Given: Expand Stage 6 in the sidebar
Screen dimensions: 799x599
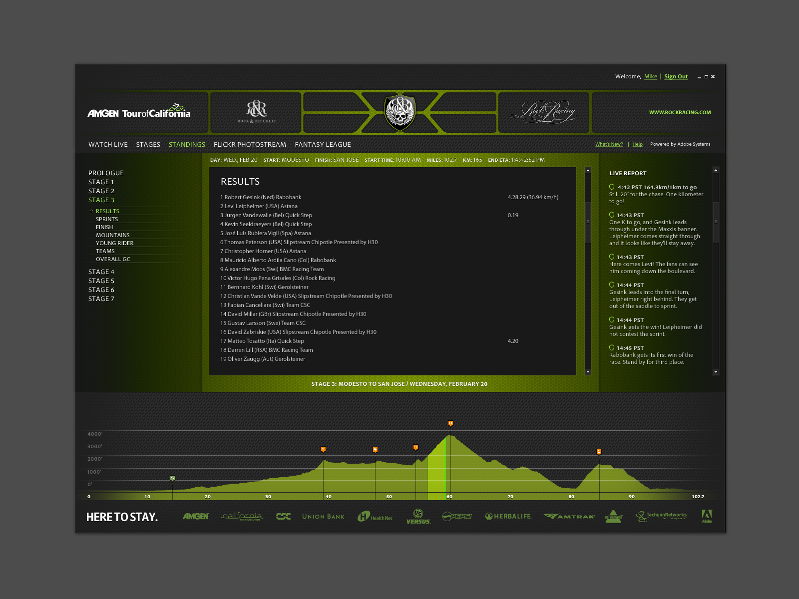Looking at the screenshot, I should pos(101,290).
